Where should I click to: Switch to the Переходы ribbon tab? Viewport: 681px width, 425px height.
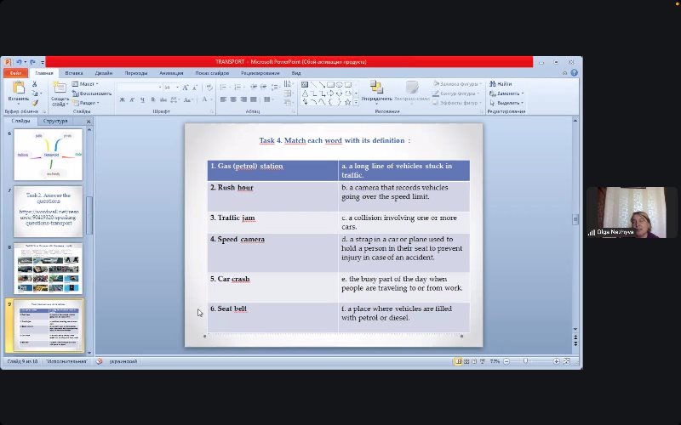136,73
